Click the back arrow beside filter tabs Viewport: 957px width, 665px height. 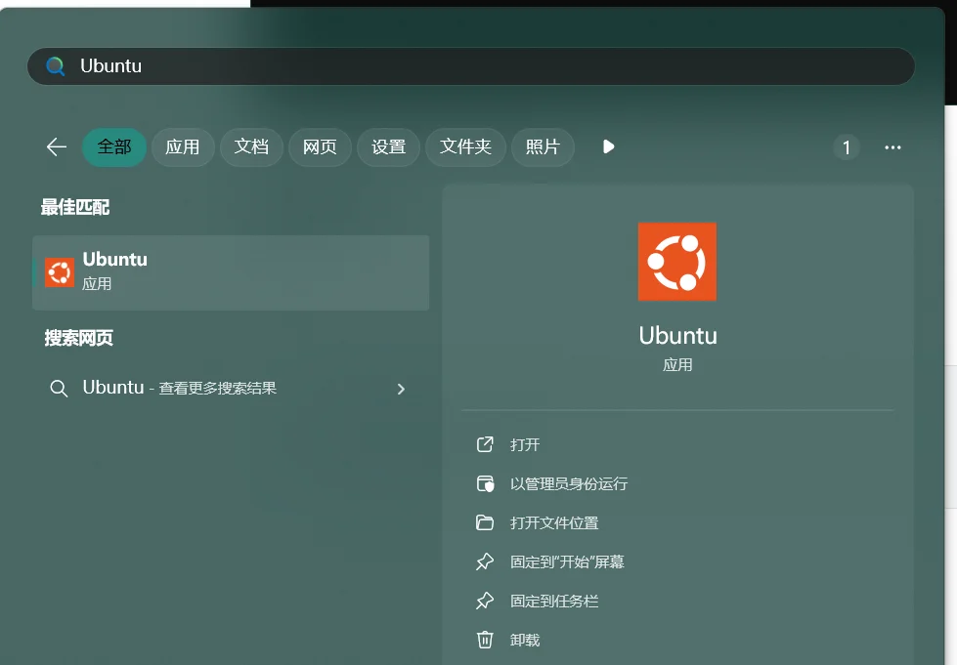(56, 146)
